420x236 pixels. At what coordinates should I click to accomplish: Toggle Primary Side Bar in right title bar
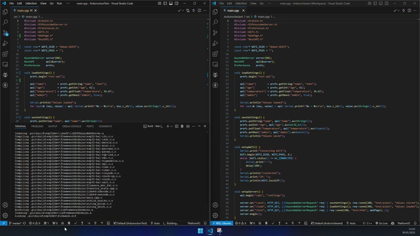click(375, 3)
